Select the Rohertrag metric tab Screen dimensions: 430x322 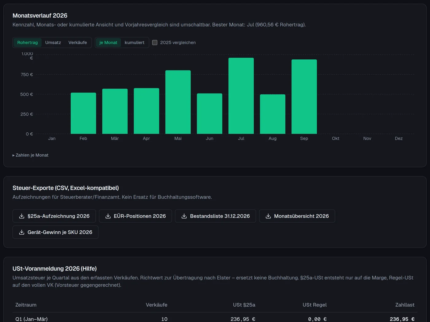click(27, 43)
